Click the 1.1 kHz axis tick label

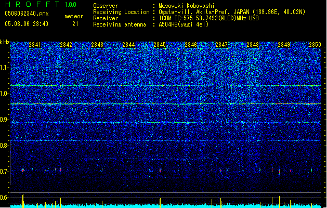pos(5,68)
